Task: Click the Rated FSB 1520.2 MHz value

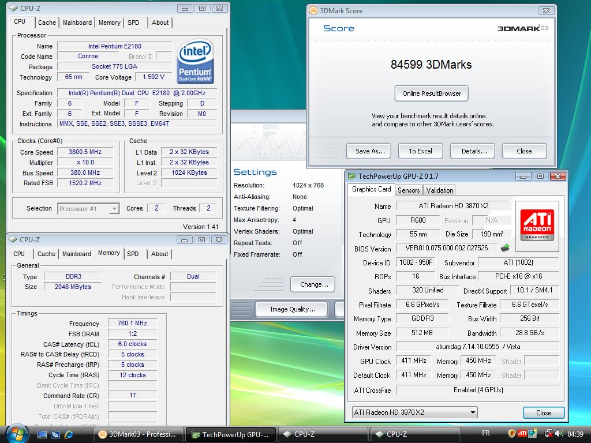Action: (85, 183)
